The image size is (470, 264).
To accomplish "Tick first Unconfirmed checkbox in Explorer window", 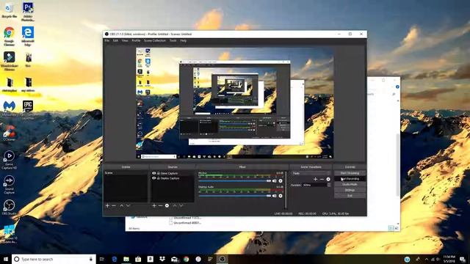I will (170, 218).
